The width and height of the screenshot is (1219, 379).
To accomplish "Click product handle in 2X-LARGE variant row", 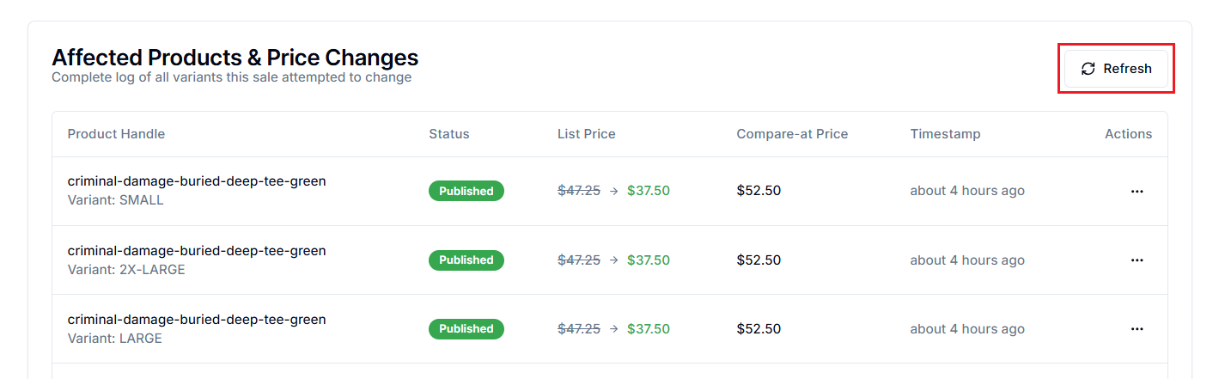I will pos(197,251).
